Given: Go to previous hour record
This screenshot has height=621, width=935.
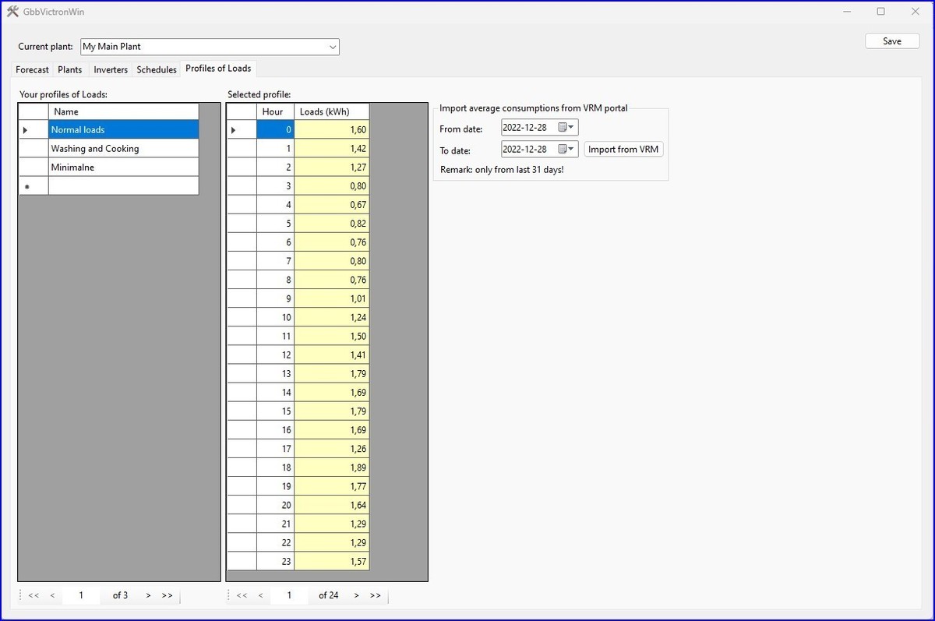Looking at the screenshot, I should click(x=260, y=595).
